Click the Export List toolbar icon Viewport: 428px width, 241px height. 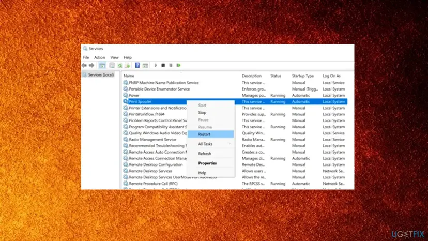[127, 65]
